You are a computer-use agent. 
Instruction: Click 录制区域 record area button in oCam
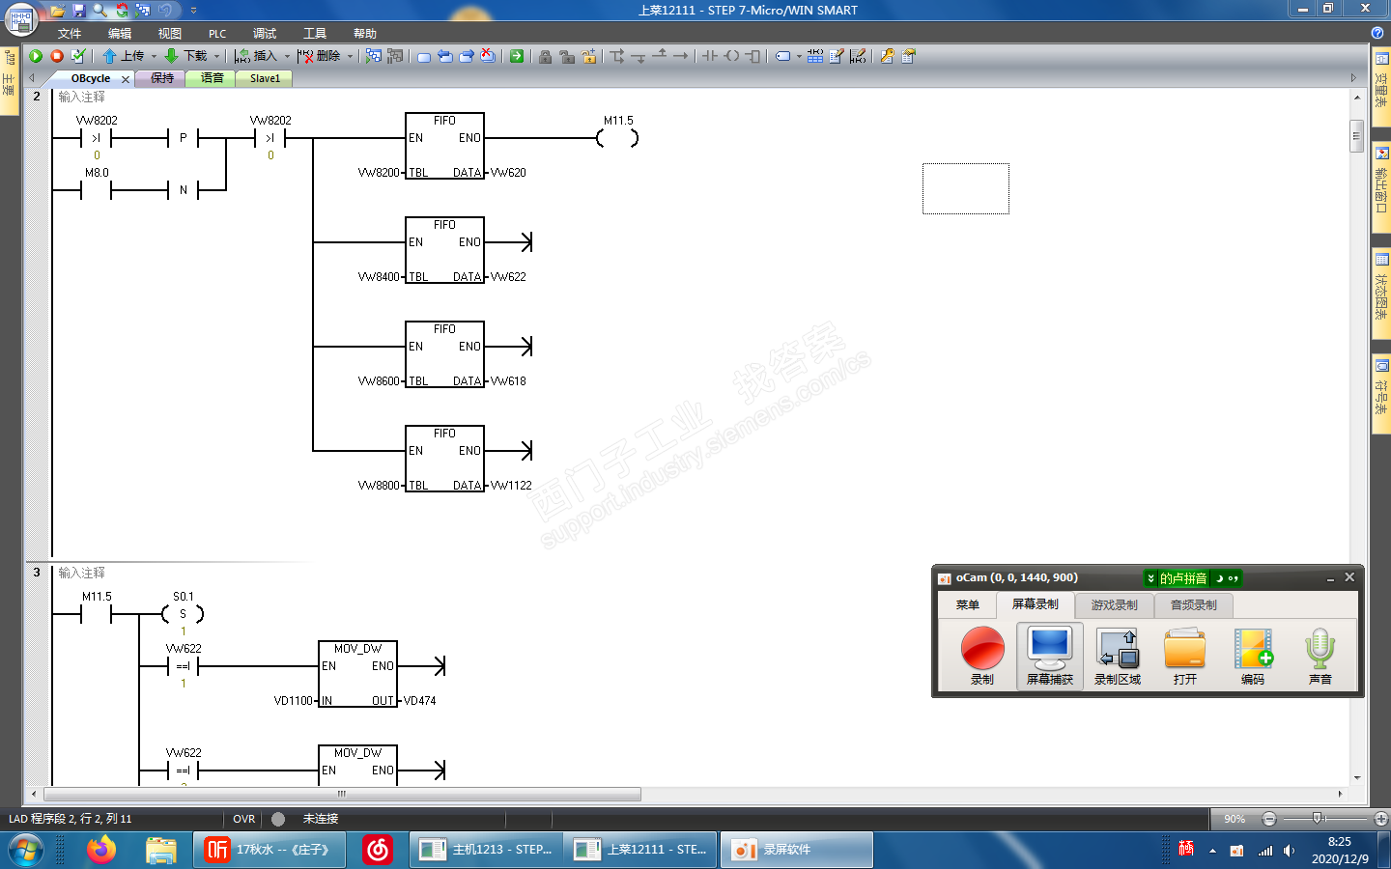tap(1118, 656)
